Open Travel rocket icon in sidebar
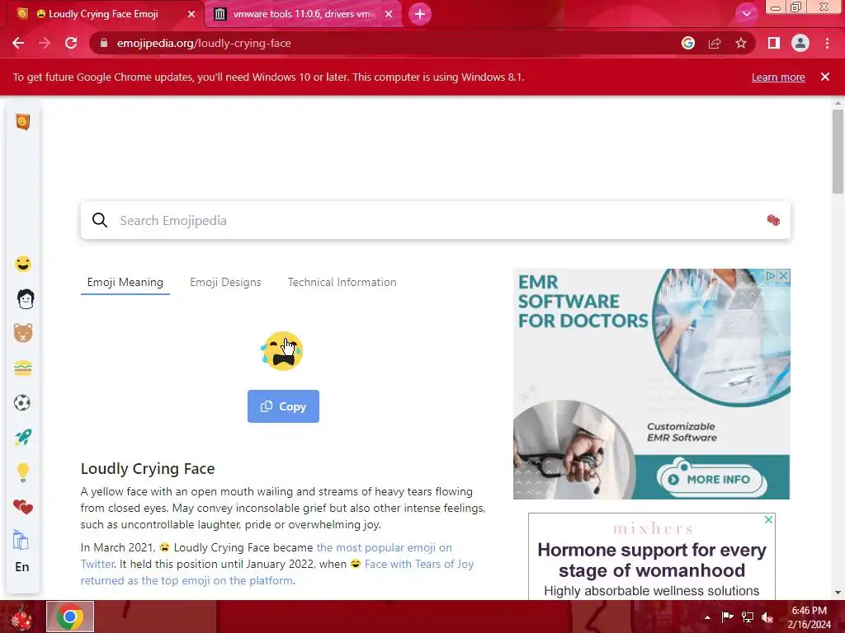 coord(22,438)
